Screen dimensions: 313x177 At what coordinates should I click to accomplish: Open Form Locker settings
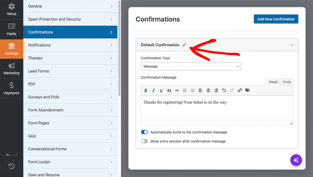(x=70, y=162)
